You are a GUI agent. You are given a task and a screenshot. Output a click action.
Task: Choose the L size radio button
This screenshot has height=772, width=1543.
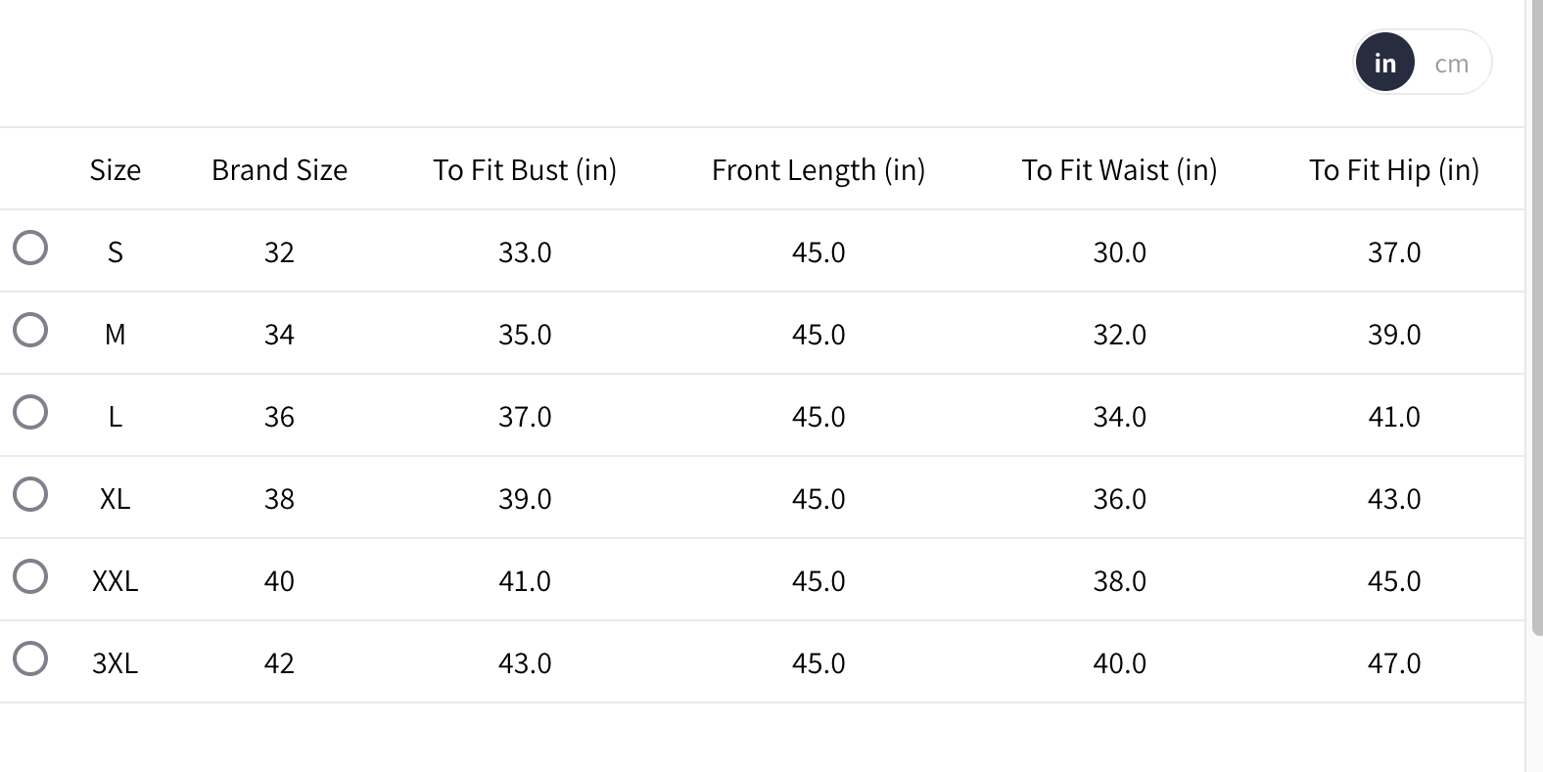30,413
